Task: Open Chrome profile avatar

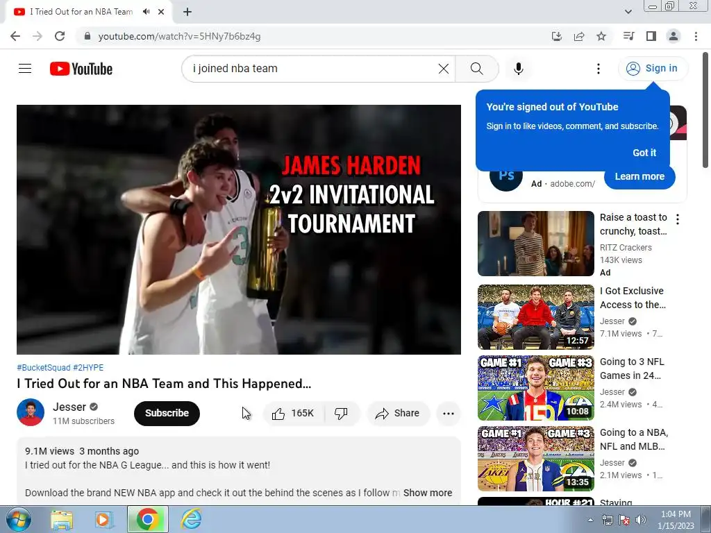Action: tap(674, 36)
